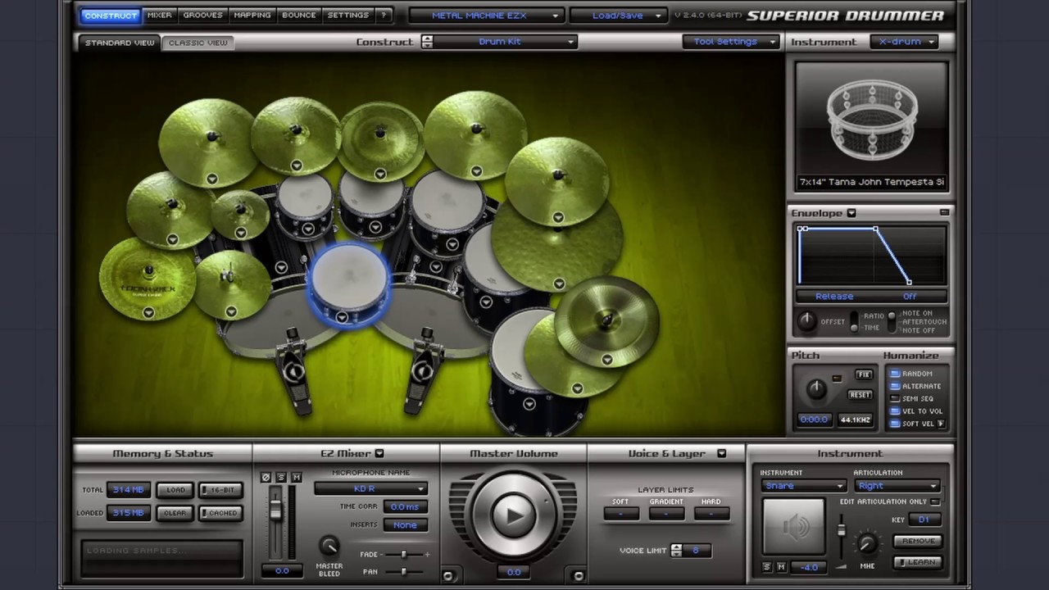Open the Settings tab
1049x590 pixels.
tap(347, 15)
